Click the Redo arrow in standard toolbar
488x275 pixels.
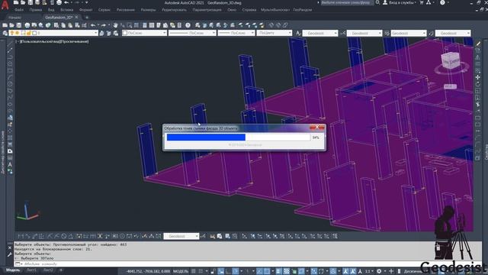[x=104, y=25]
